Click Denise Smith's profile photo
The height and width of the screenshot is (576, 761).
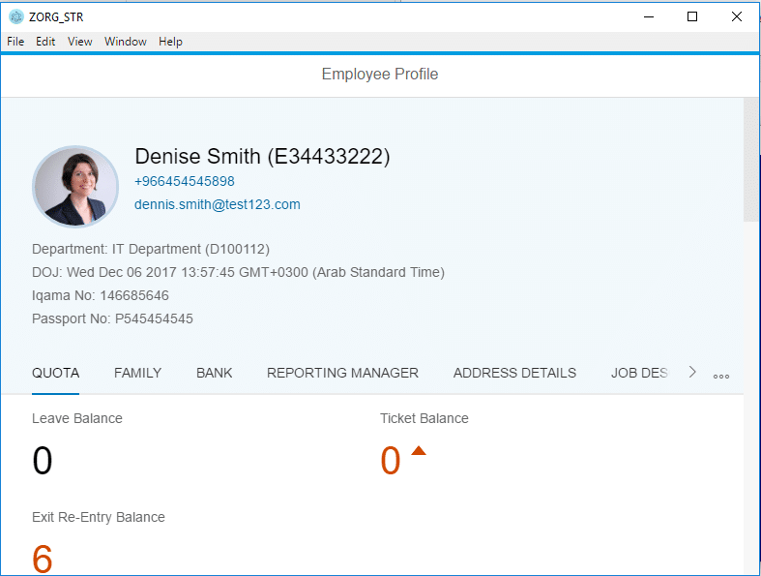(75, 187)
